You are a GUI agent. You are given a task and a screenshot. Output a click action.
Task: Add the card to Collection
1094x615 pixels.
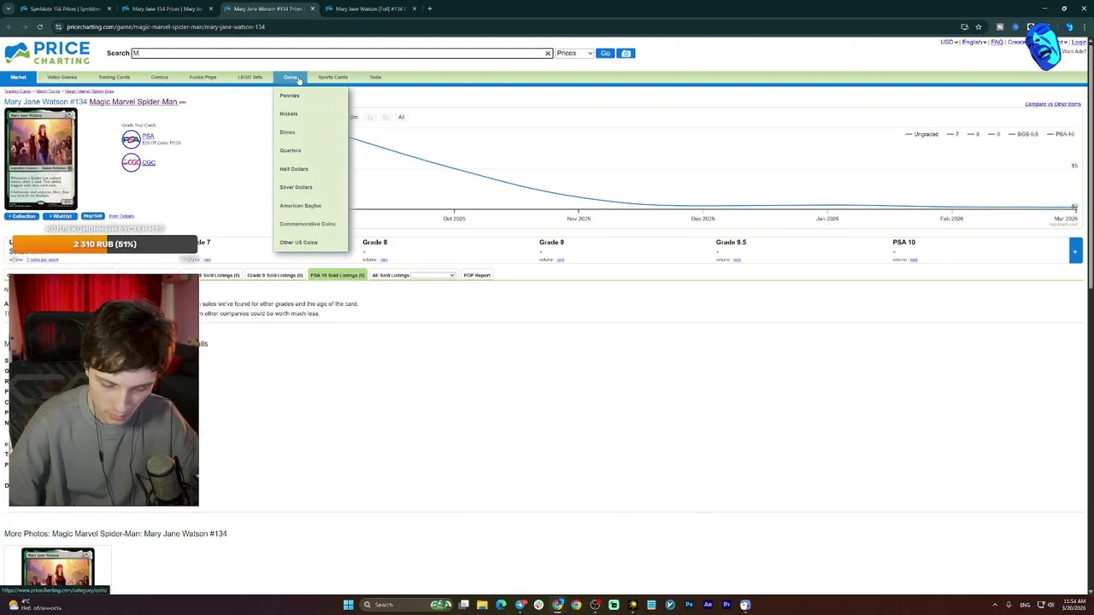click(21, 216)
